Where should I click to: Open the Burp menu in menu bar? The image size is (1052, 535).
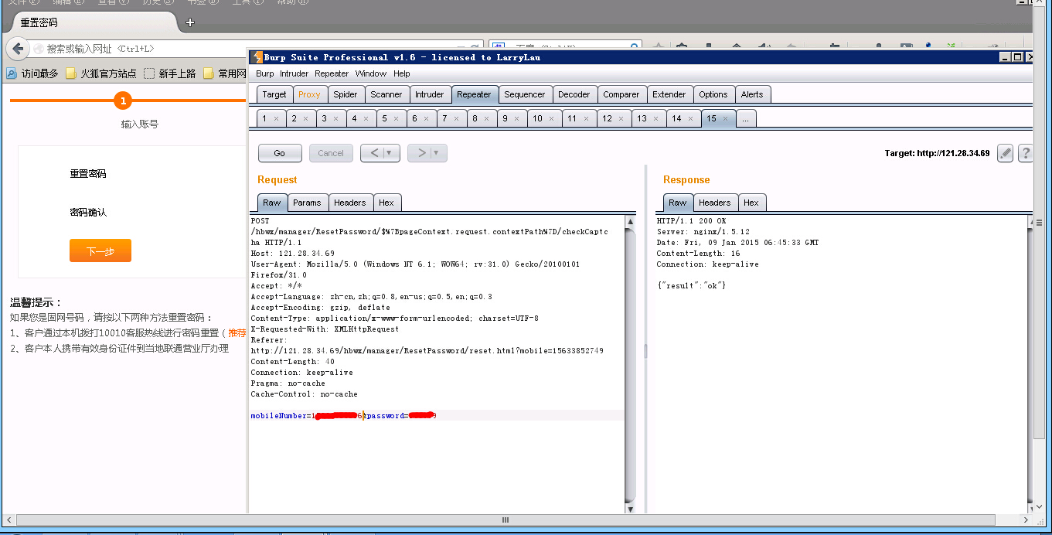264,73
